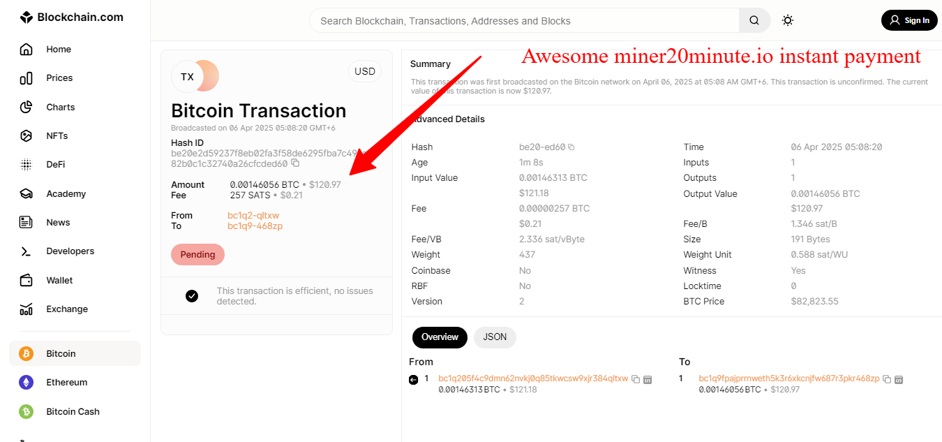Click the BTC Price value $82,823.55
Image resolution: width=942 pixels, height=442 pixels.
point(814,302)
